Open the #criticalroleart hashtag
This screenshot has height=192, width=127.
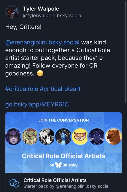[x=60, y=89]
